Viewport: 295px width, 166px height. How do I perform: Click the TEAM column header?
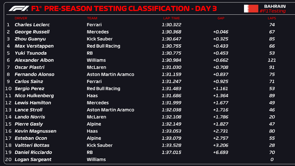92,18
